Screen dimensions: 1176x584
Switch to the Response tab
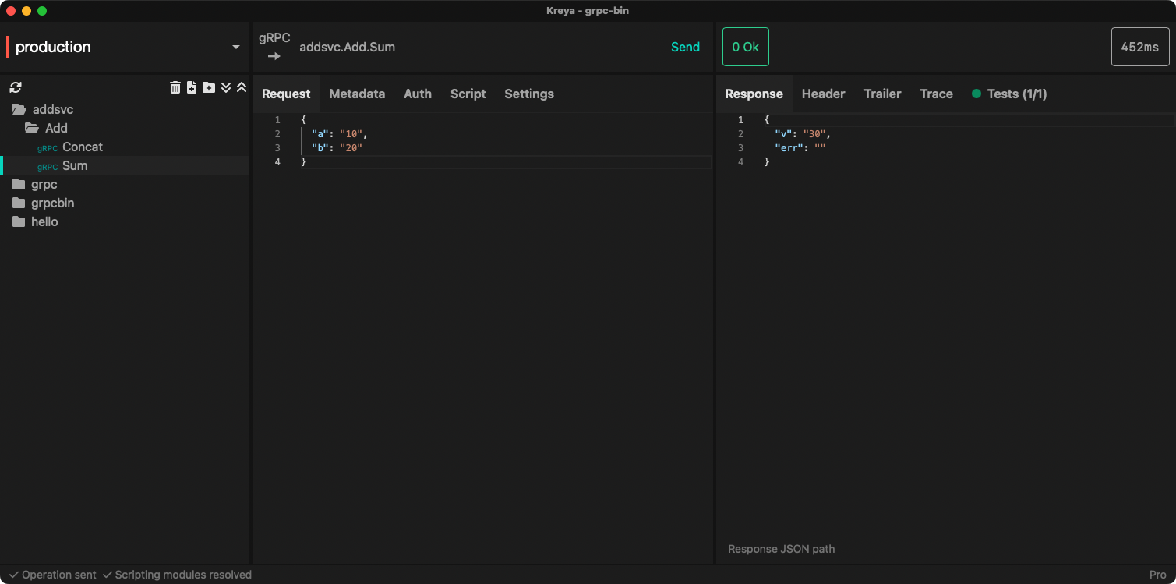pos(754,94)
